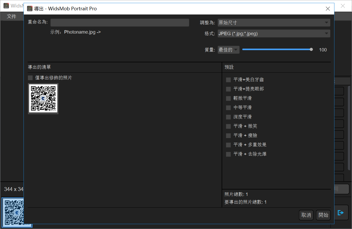Tick the 平滑 + 多重效果 preset
Image resolution: width=352 pixels, height=229 pixels.
(x=228, y=145)
